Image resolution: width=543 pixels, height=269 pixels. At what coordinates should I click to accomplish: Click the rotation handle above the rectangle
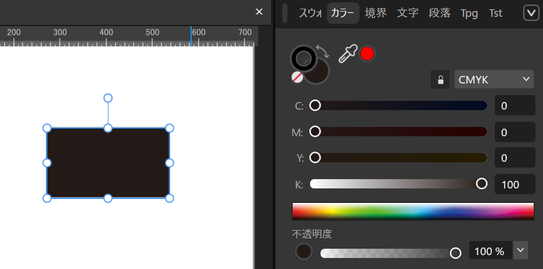click(108, 98)
